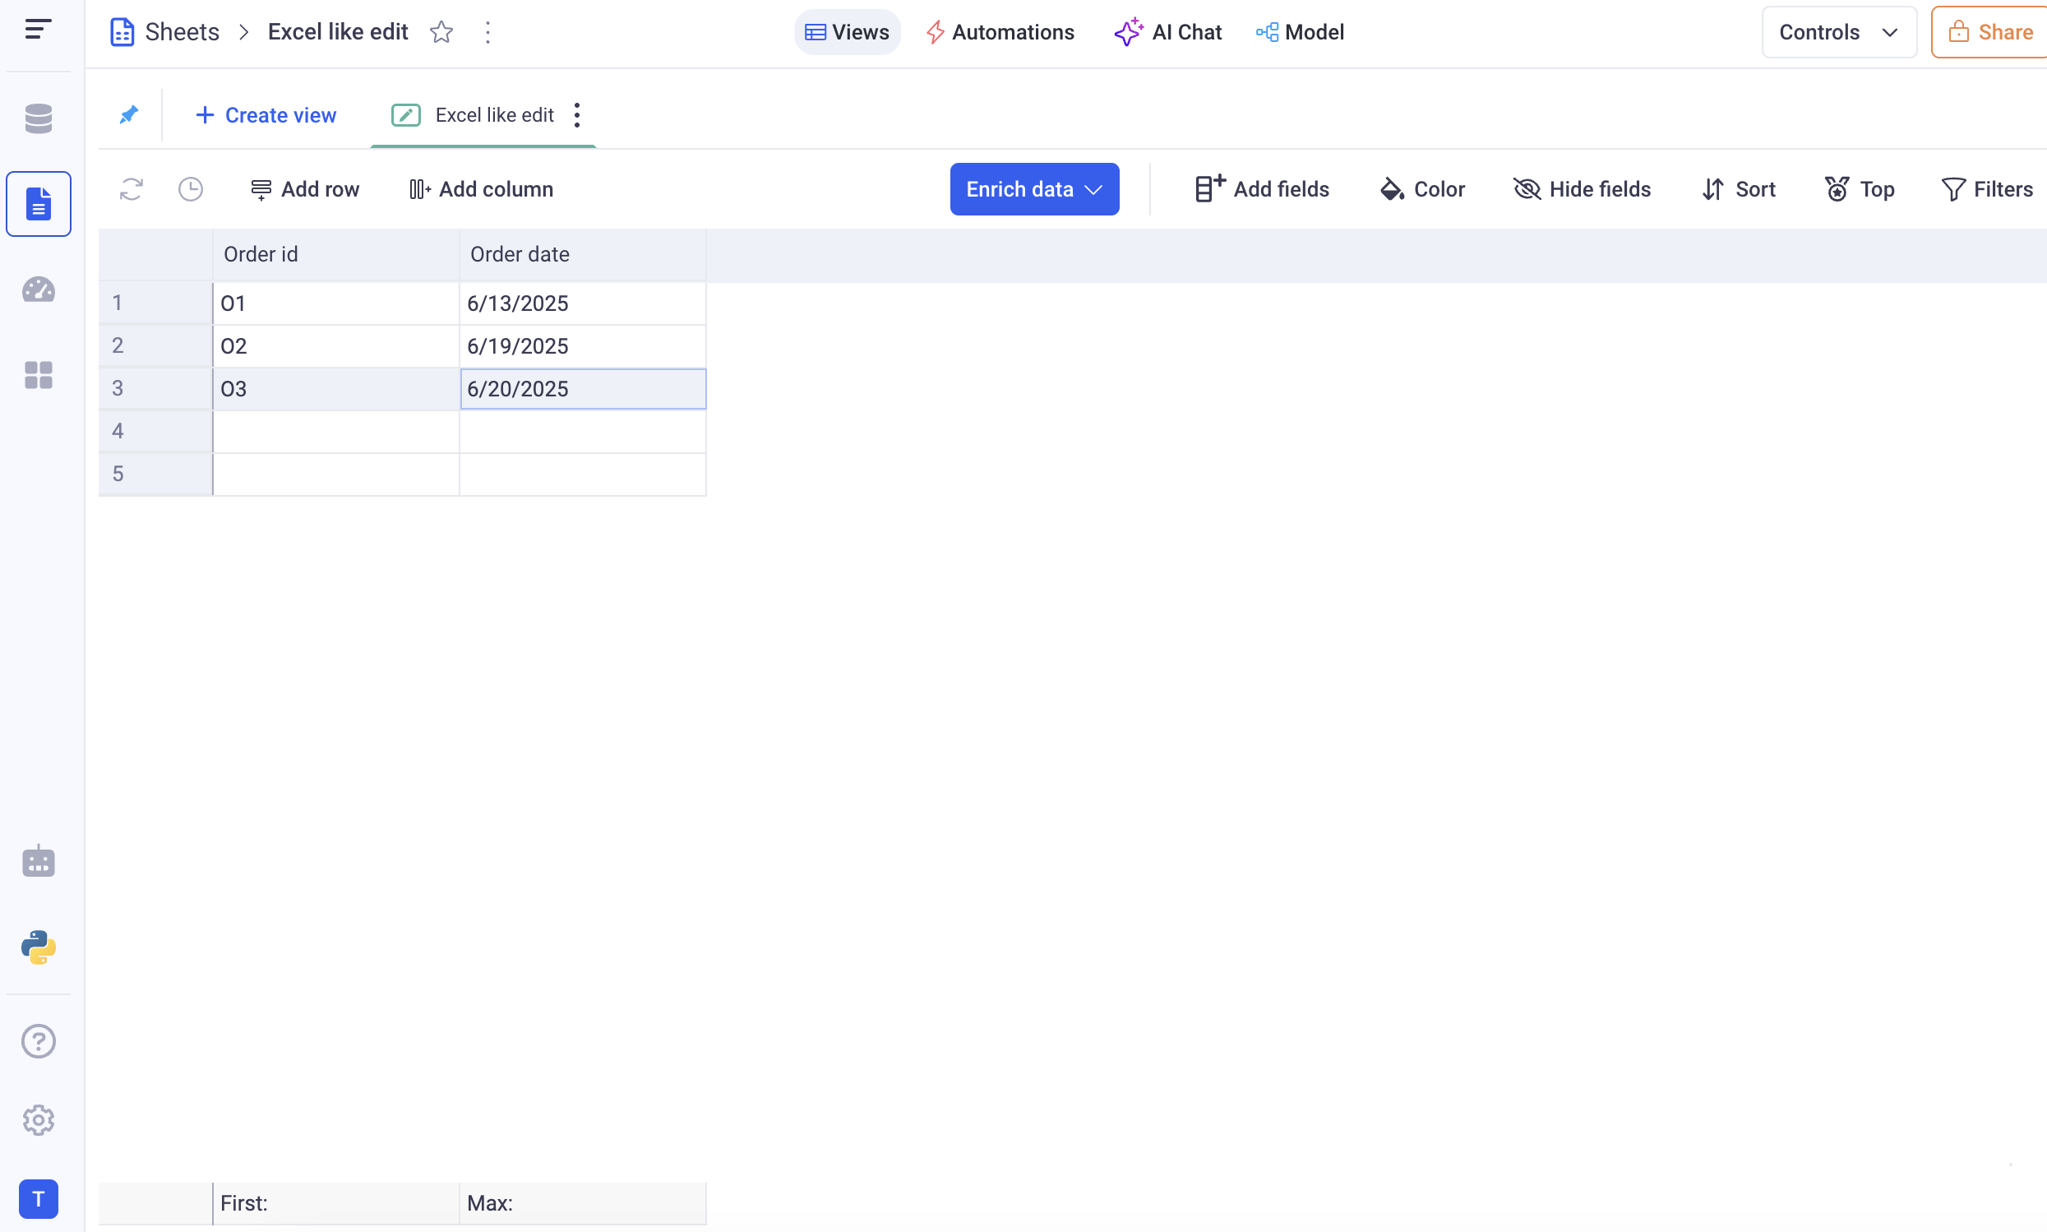Viewport: 2047px width, 1232px height.
Task: Open the Python icon in sidebar
Action: (x=38, y=947)
